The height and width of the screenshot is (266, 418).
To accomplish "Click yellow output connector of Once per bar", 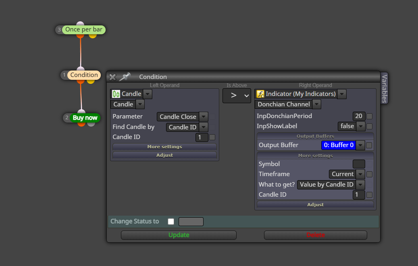I will pos(93,36).
